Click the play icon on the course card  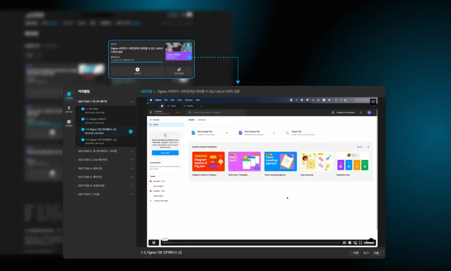click(x=138, y=69)
